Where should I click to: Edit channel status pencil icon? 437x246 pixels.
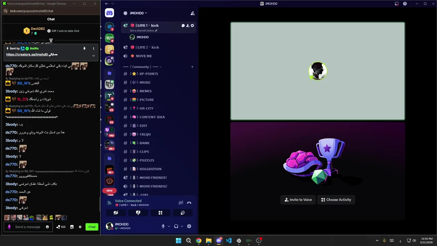156,31
